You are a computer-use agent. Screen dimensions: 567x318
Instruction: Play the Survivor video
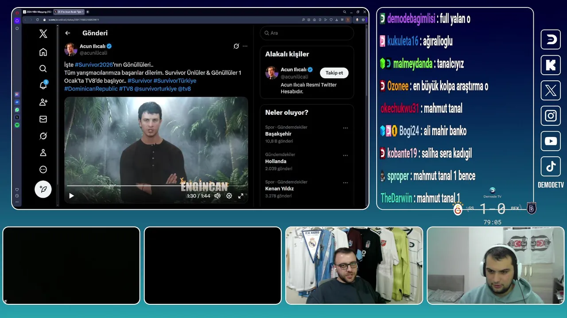(x=71, y=196)
